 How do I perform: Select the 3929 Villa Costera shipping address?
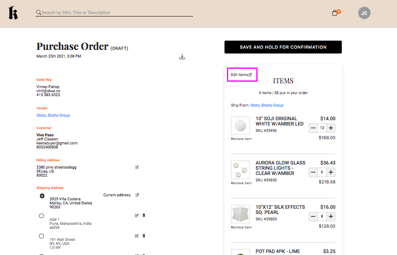(x=42, y=196)
